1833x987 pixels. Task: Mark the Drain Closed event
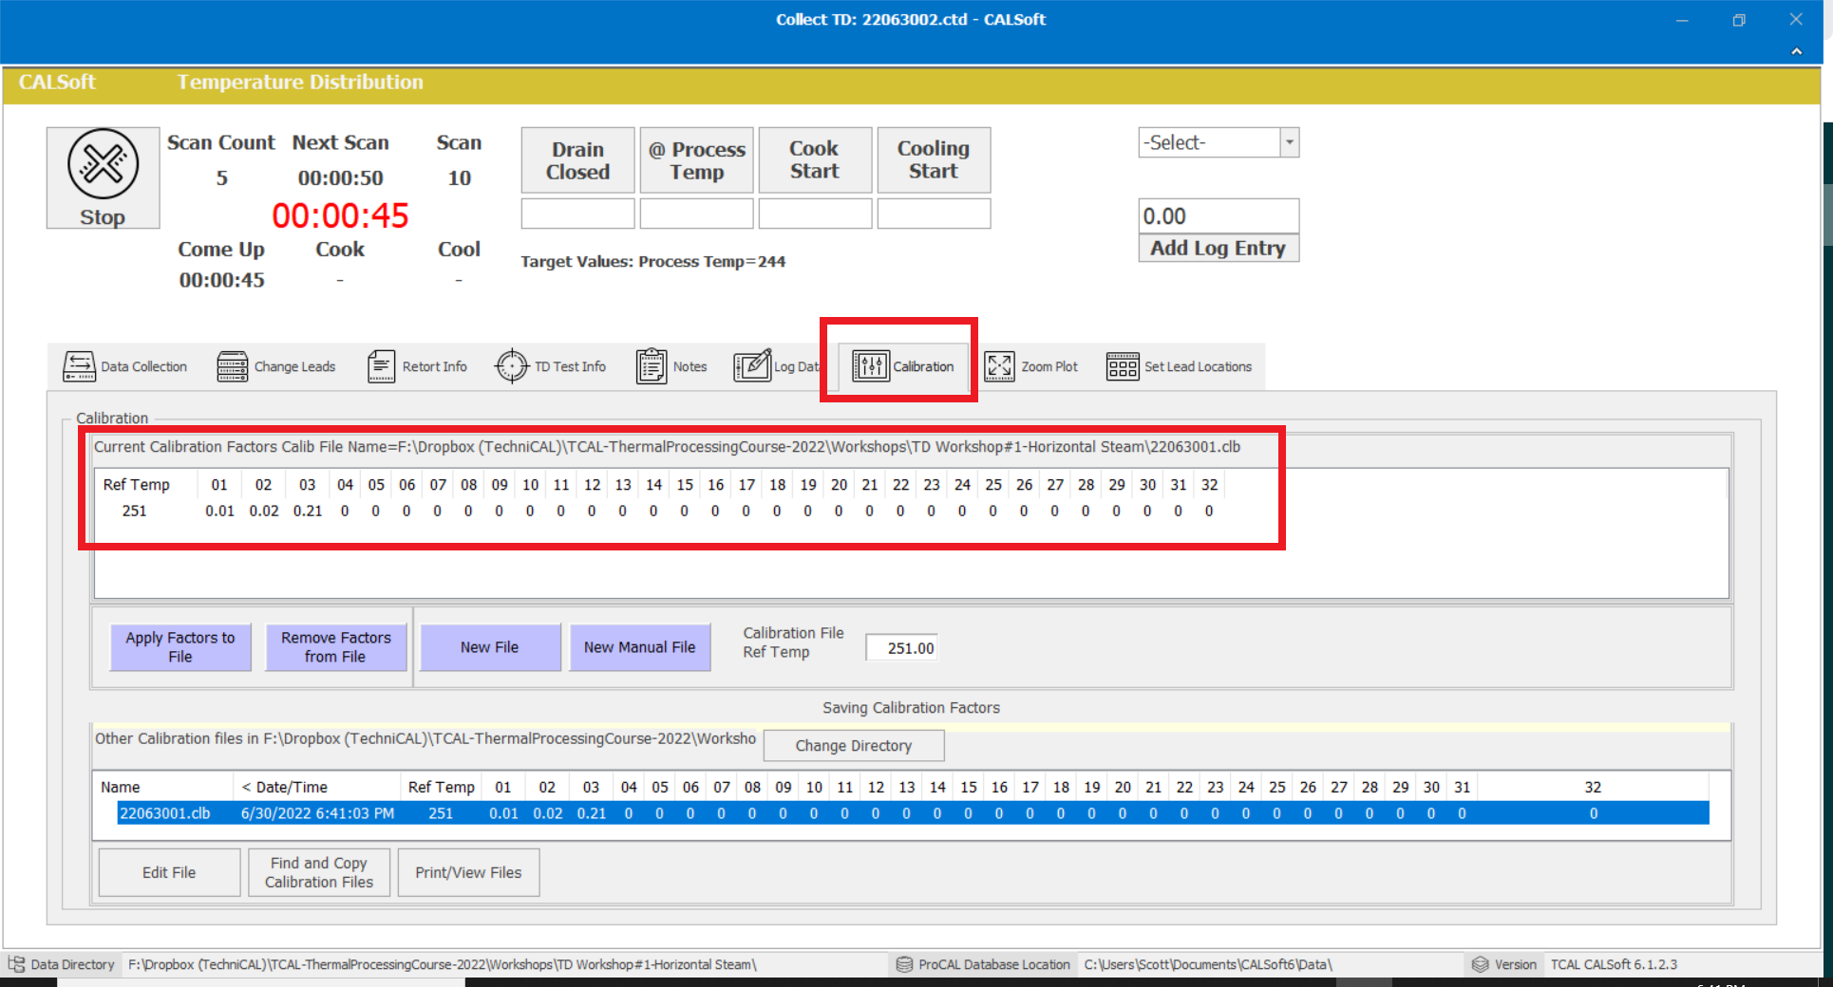(577, 160)
